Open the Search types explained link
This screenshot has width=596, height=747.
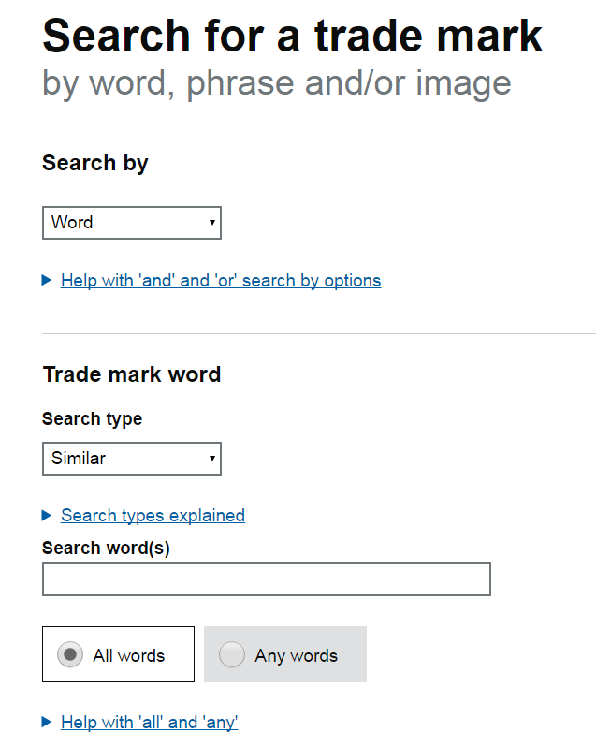153,516
